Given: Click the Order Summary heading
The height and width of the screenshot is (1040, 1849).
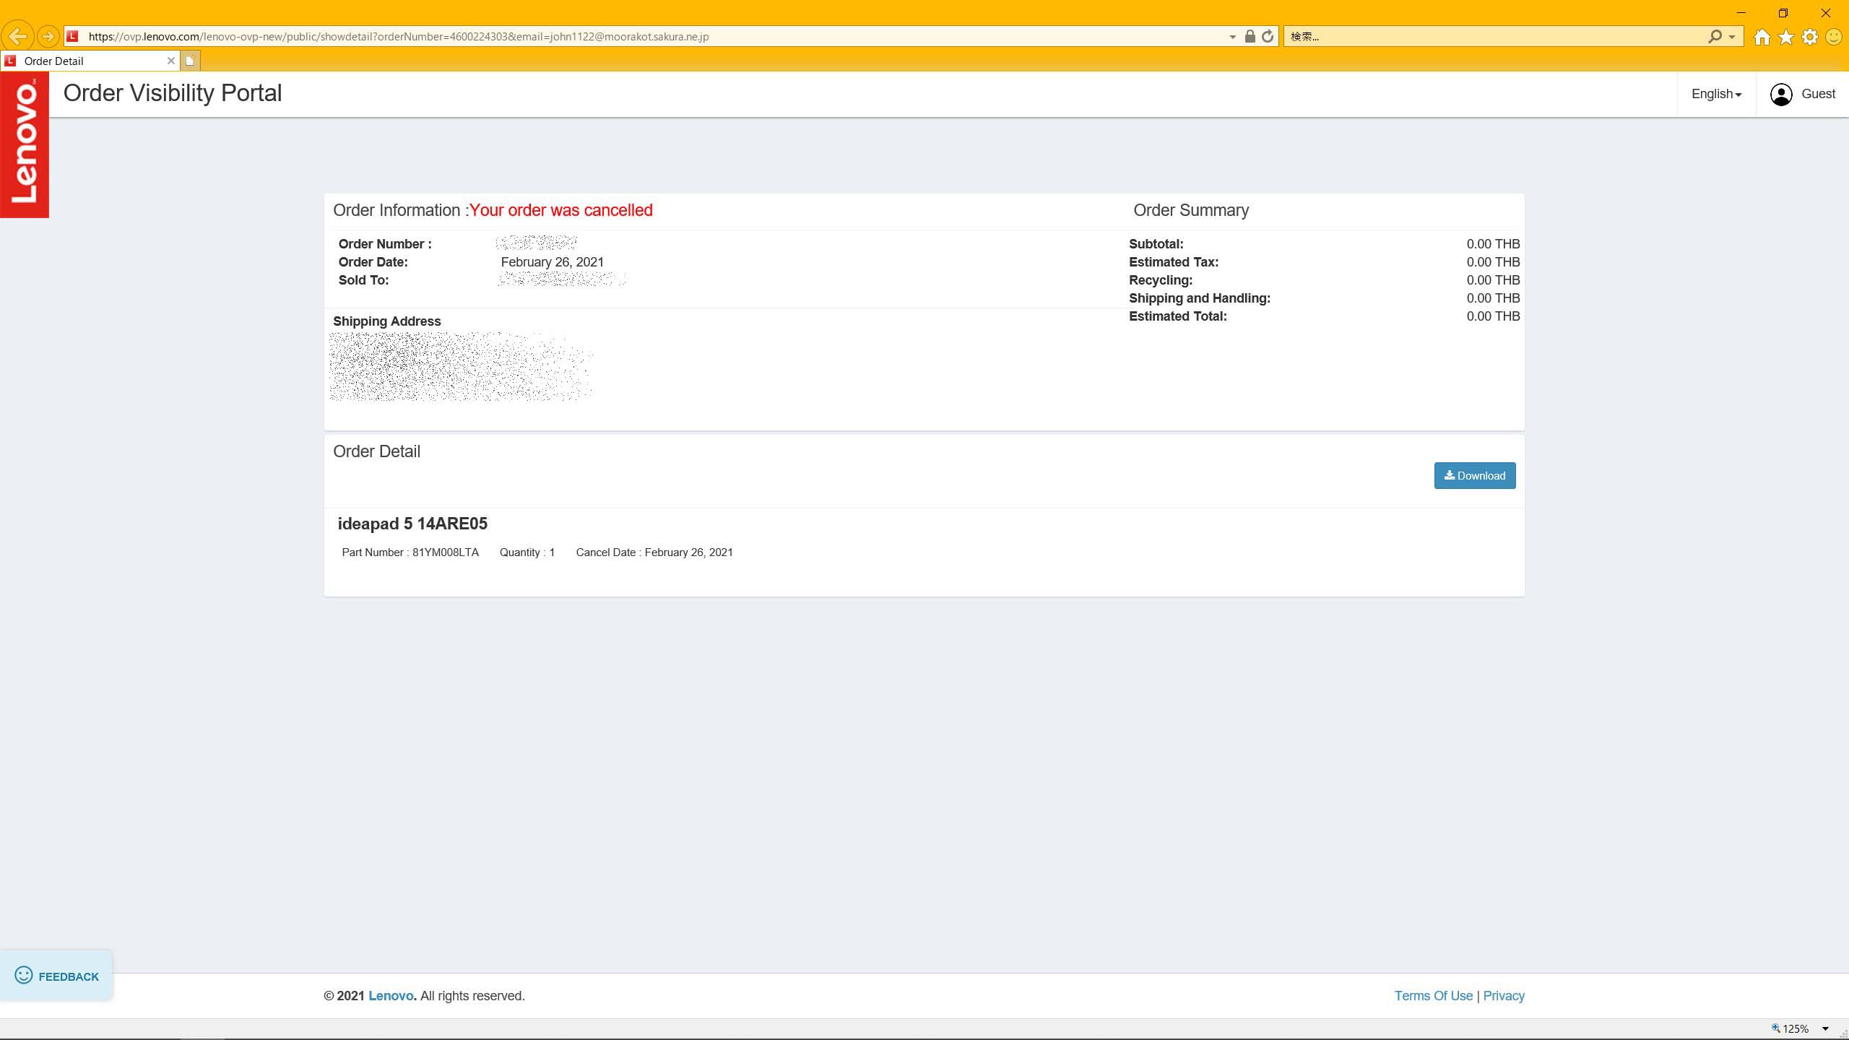Looking at the screenshot, I should tap(1191, 210).
